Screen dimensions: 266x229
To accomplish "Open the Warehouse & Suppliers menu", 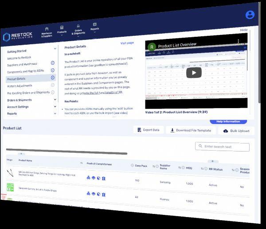I will point(47,32).
